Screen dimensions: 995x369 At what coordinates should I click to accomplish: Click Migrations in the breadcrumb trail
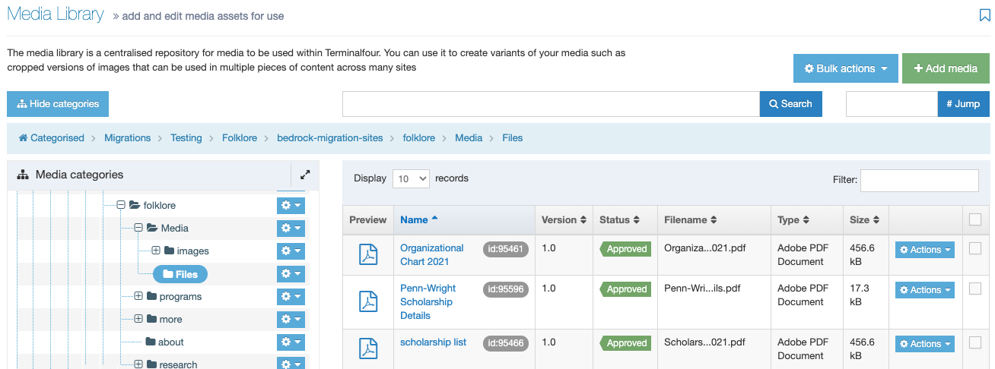coord(127,138)
